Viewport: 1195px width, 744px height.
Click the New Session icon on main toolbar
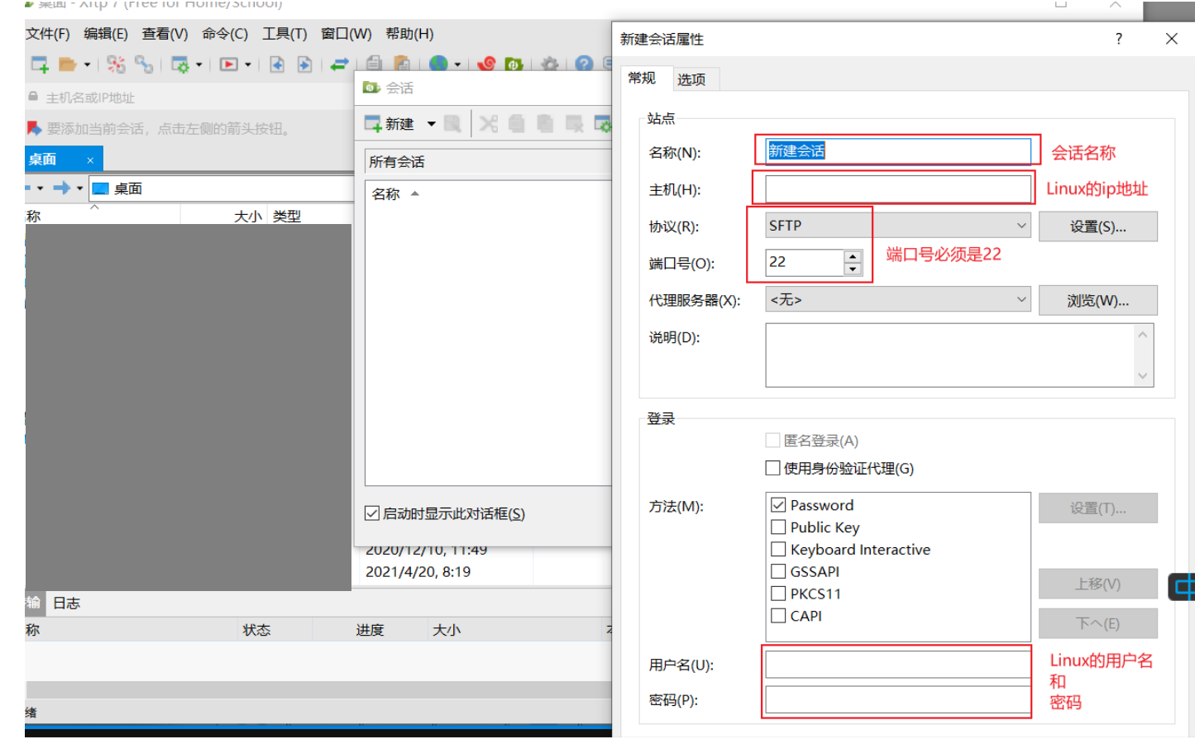pyautogui.click(x=38, y=64)
